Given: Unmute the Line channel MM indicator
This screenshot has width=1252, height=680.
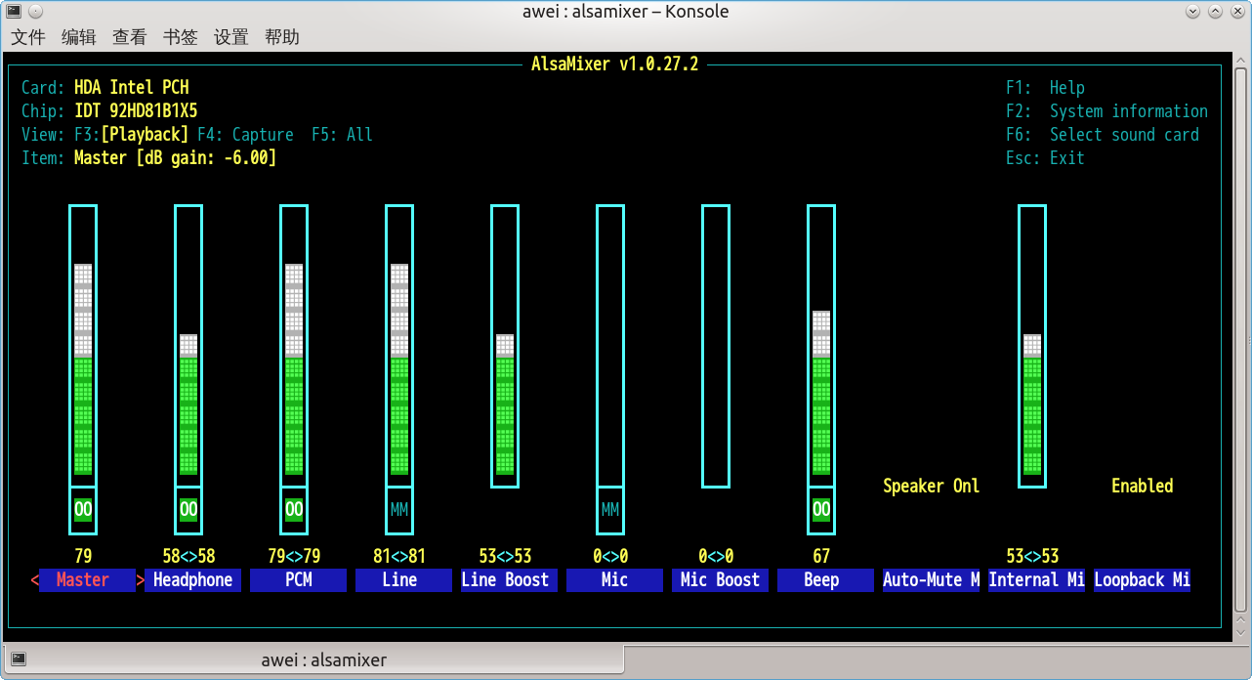Looking at the screenshot, I should 399,509.
